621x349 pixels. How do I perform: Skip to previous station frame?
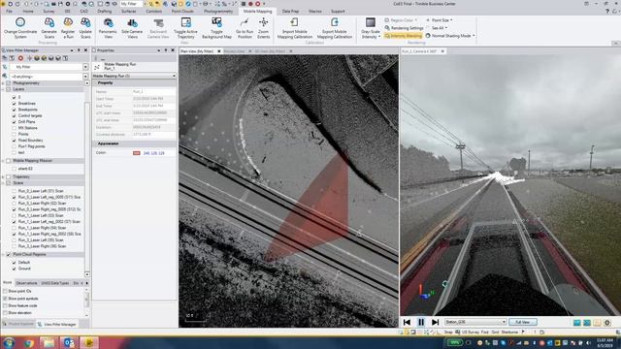point(407,322)
